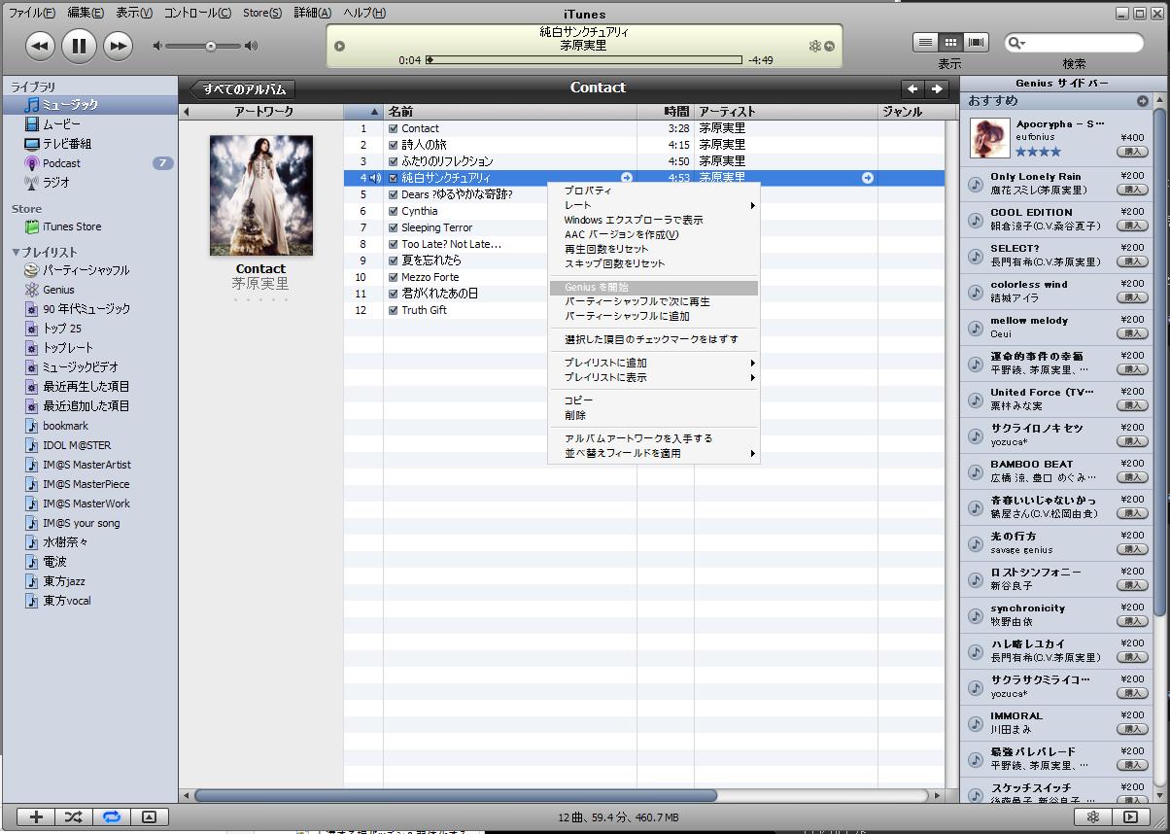Open the 東方jazz playlist
Screen dimensions: 1170x834
(x=88, y=581)
